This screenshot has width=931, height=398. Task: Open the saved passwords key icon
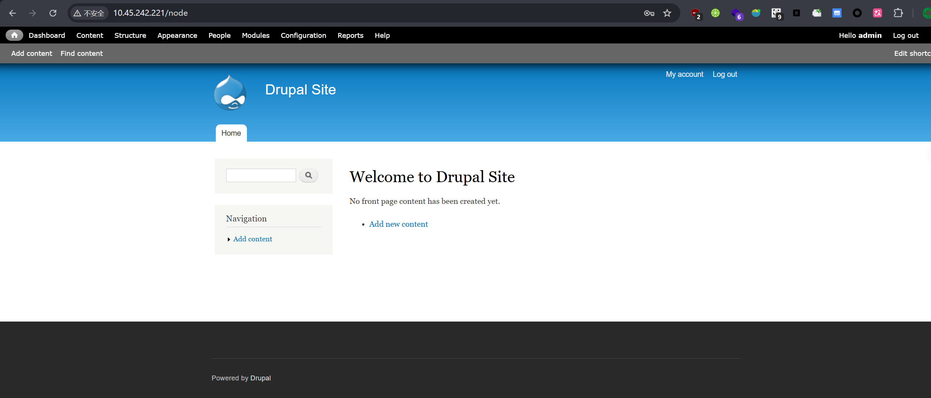(x=649, y=13)
